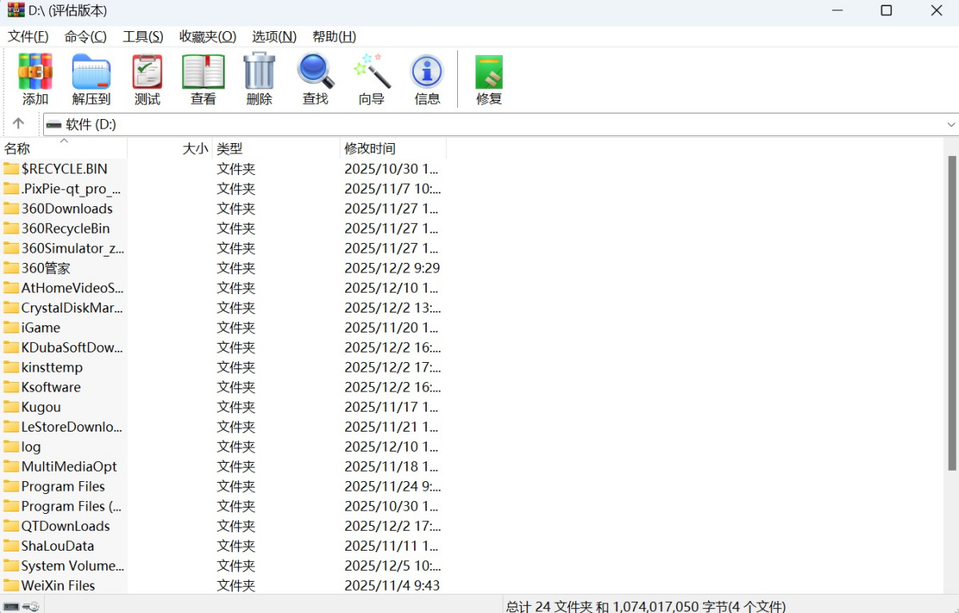
Task: Open the drive address bar dropdown
Action: [951, 125]
